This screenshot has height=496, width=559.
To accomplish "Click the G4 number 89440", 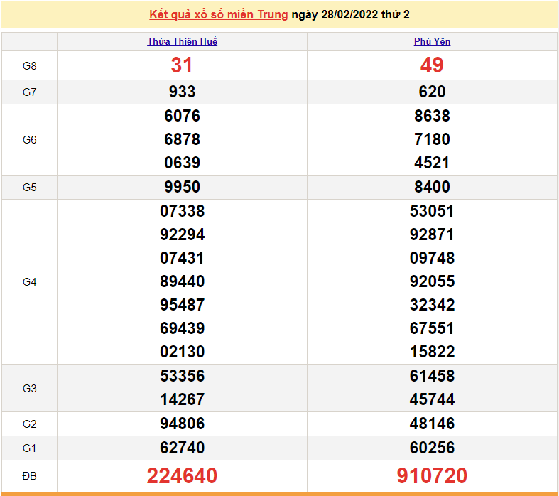I will coord(182,281).
